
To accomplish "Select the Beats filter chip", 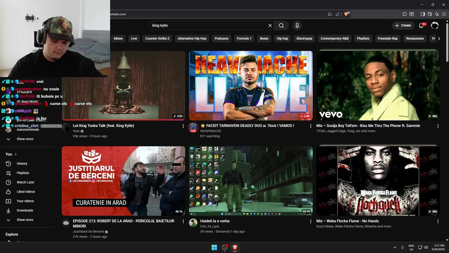I will [264, 38].
